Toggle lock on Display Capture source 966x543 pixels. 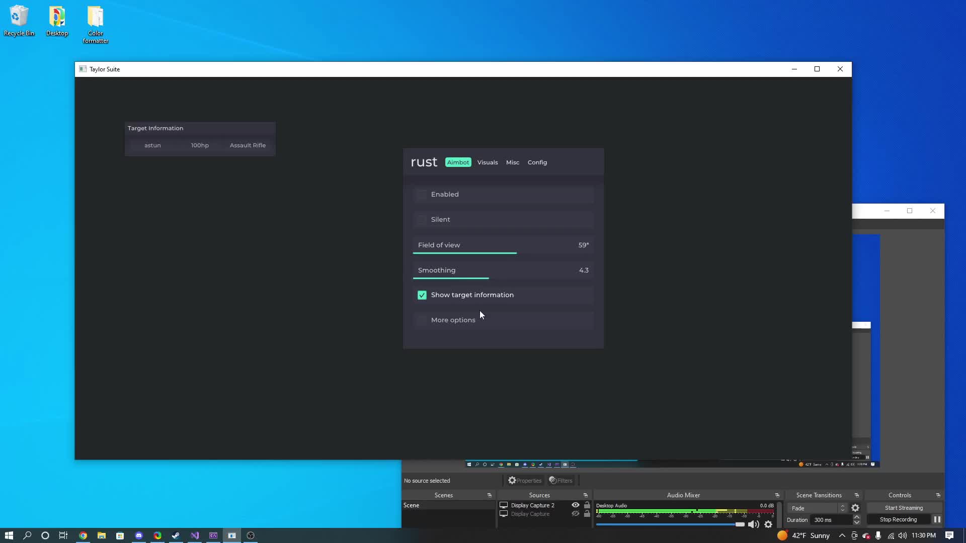(x=587, y=514)
